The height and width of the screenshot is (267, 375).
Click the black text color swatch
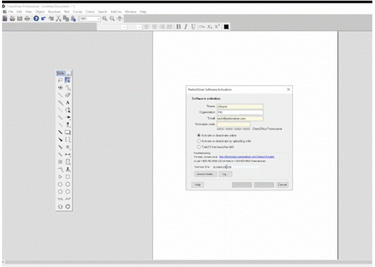click(x=226, y=27)
